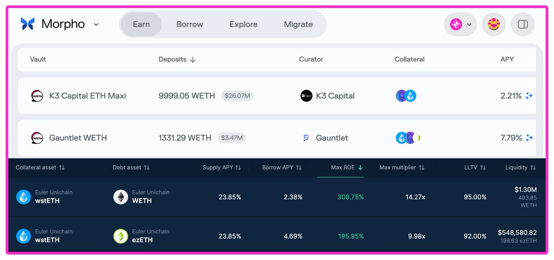Click the 7.79% APY value
Viewport: 554px width, 260px height.
(511, 138)
